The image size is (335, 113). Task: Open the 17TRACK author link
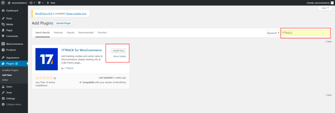[69, 68]
